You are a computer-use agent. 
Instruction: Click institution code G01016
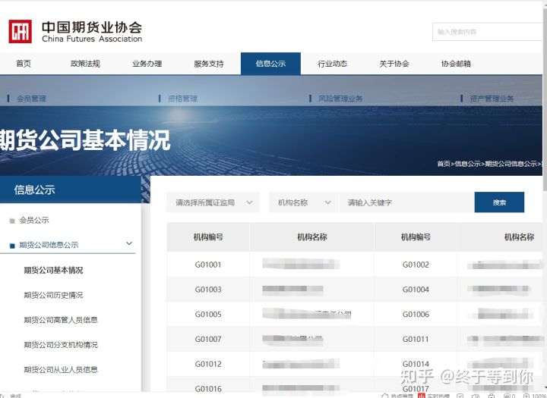click(x=208, y=389)
